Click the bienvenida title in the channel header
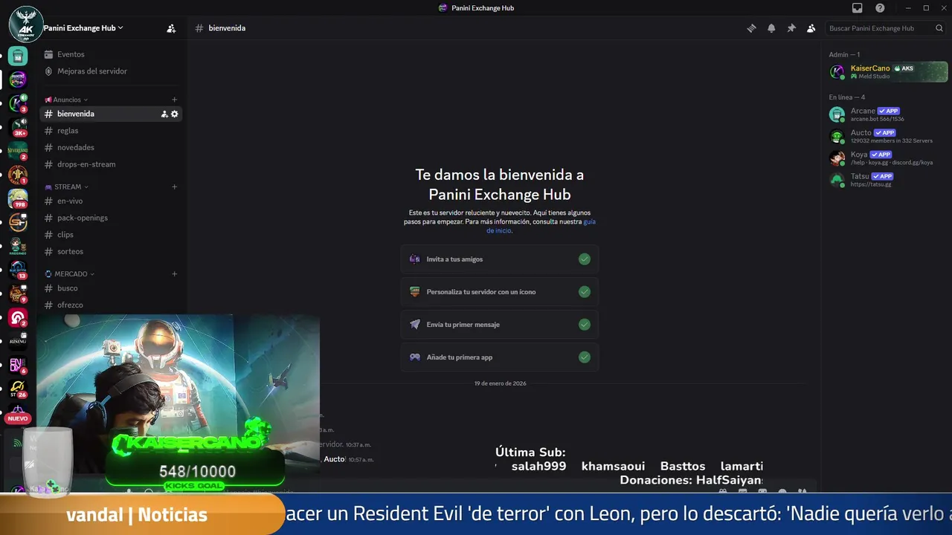Image resolution: width=952 pixels, height=535 pixels. (227, 28)
